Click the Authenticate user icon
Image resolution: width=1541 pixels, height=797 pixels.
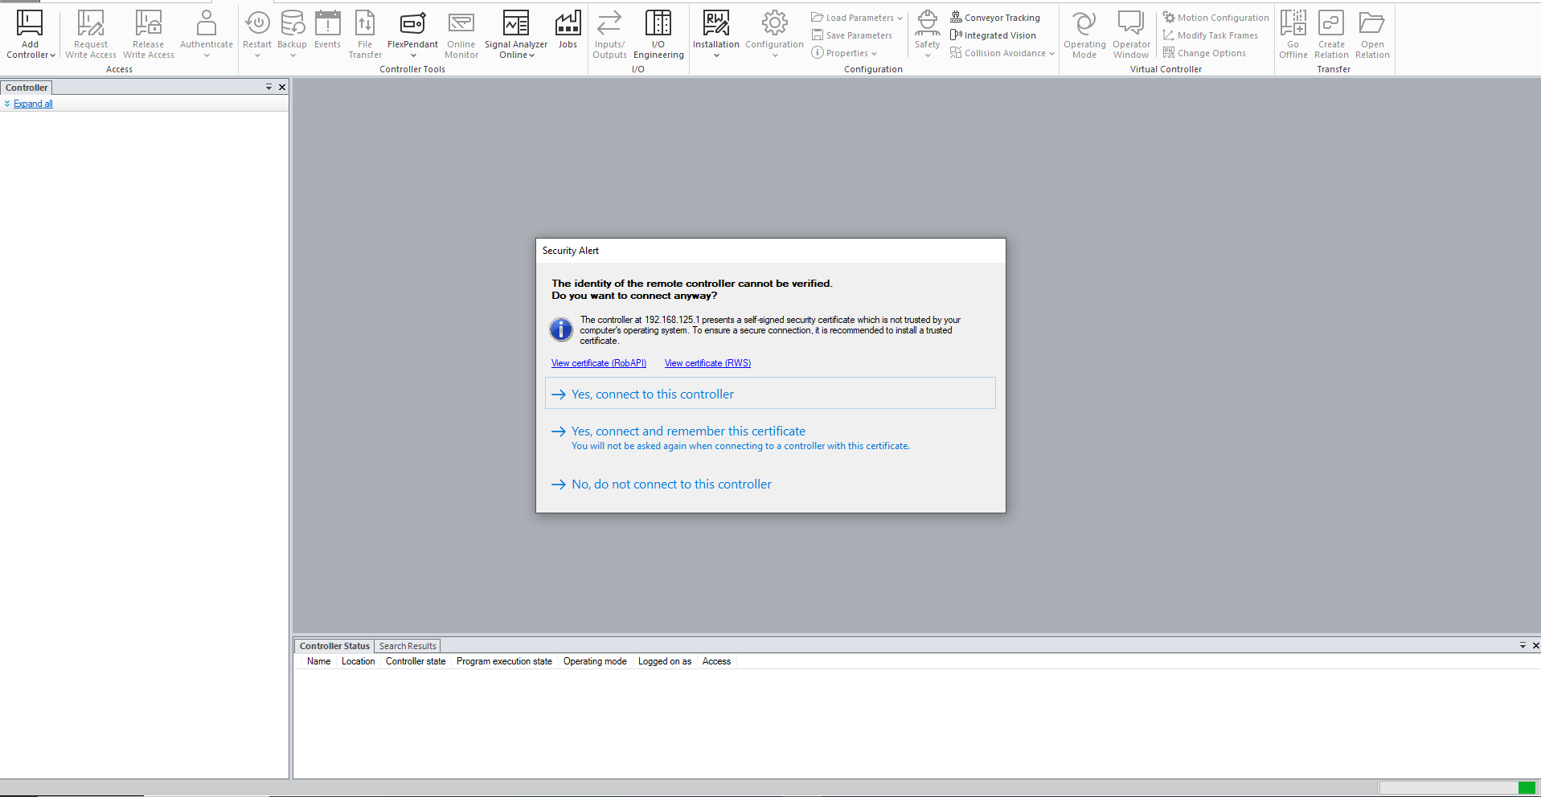pos(207,23)
